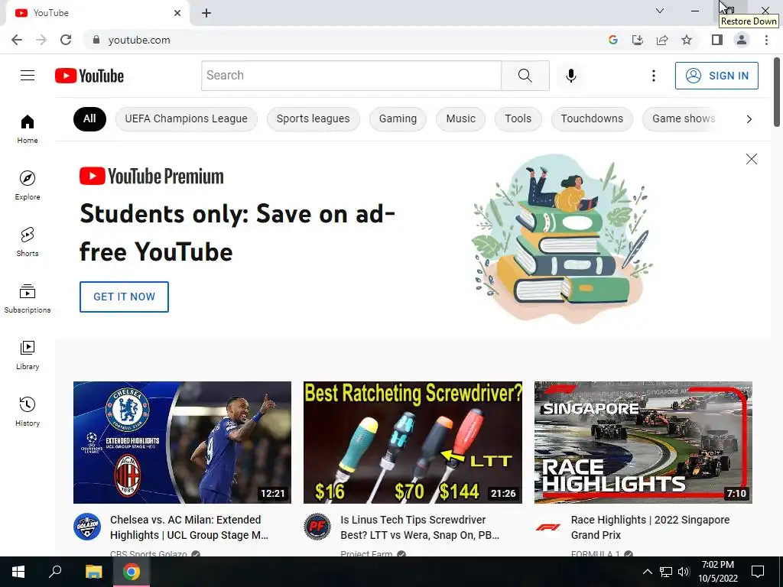This screenshot has height=587, width=783.
Task: Open a new browser tab
Action: click(x=206, y=13)
